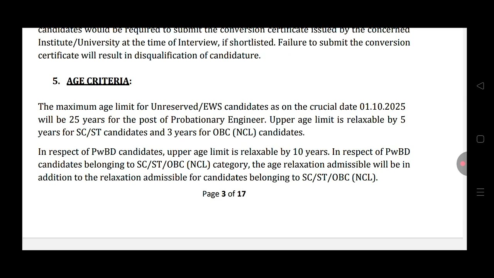Image resolution: width=494 pixels, height=278 pixels.
Task: Tap the red floating screen recorder bubble
Action: tap(462, 164)
